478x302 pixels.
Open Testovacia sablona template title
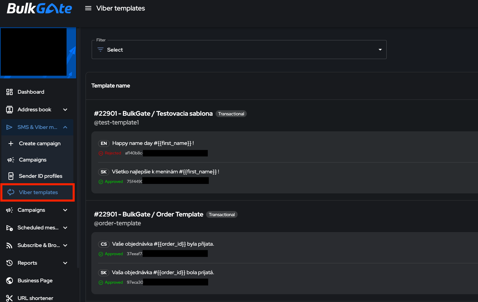pyautogui.click(x=153, y=114)
